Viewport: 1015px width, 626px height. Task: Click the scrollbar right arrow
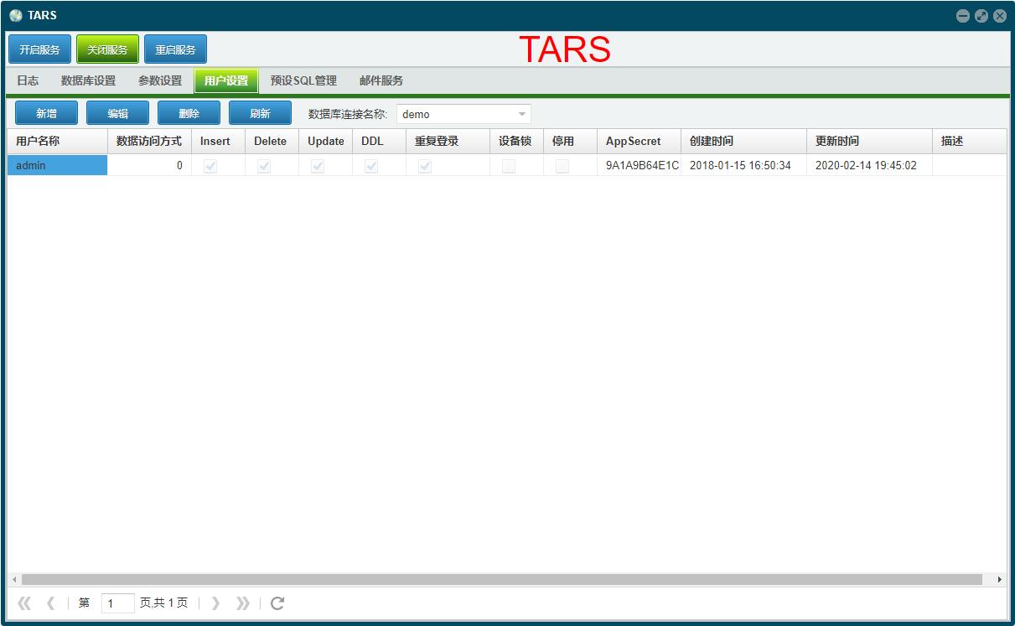[1000, 579]
